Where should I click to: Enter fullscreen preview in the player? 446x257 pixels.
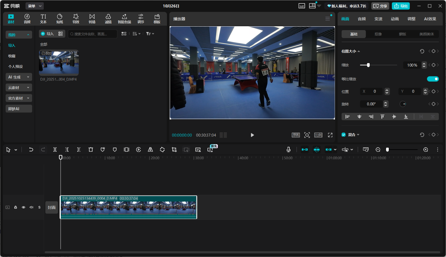pos(330,135)
